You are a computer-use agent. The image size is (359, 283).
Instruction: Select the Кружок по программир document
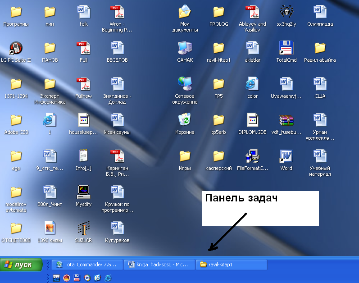pos(117,192)
